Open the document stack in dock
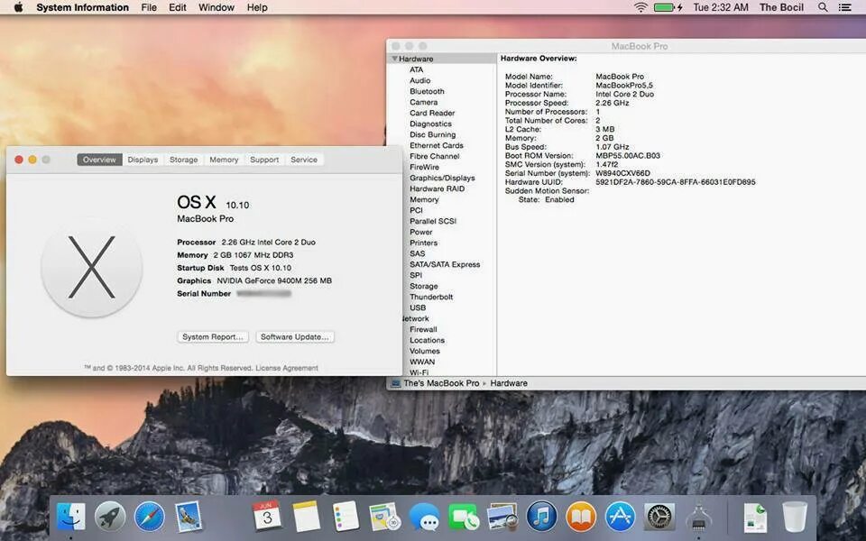This screenshot has height=541, width=866. point(755,518)
